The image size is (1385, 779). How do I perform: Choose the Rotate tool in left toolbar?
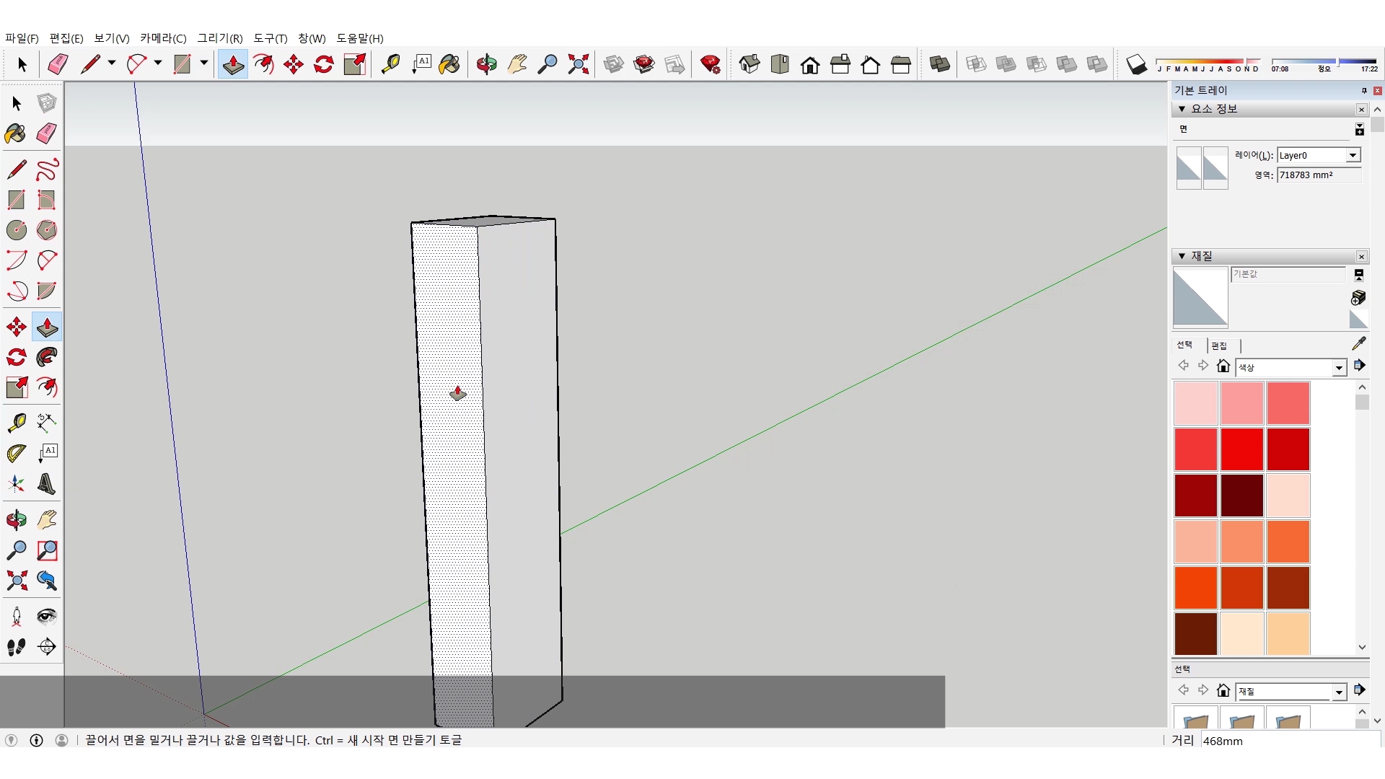click(16, 358)
